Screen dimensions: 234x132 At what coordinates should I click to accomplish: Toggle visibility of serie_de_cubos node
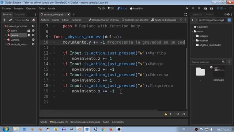[33, 44]
